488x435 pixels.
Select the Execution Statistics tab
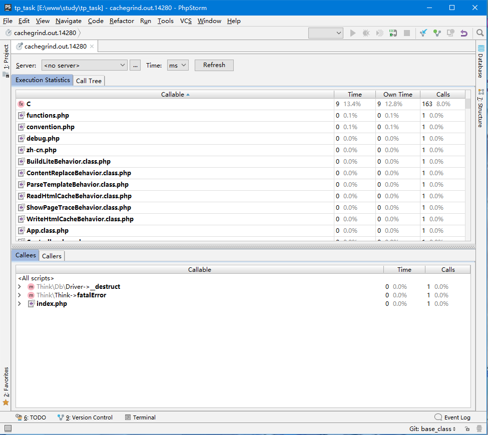point(43,80)
